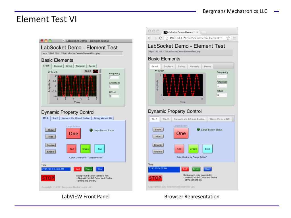Open Btn 2 tab in LabVIEW panel
The width and height of the screenshot is (291, 218).
[x=55, y=118]
